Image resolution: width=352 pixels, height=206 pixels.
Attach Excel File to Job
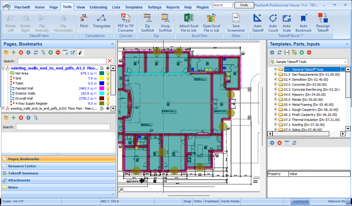pos(189,23)
